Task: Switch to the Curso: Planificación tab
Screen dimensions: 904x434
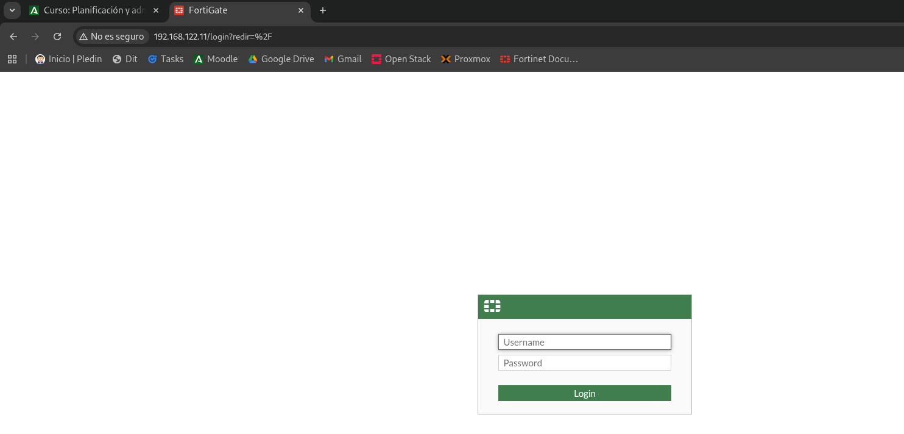Action: point(94,10)
